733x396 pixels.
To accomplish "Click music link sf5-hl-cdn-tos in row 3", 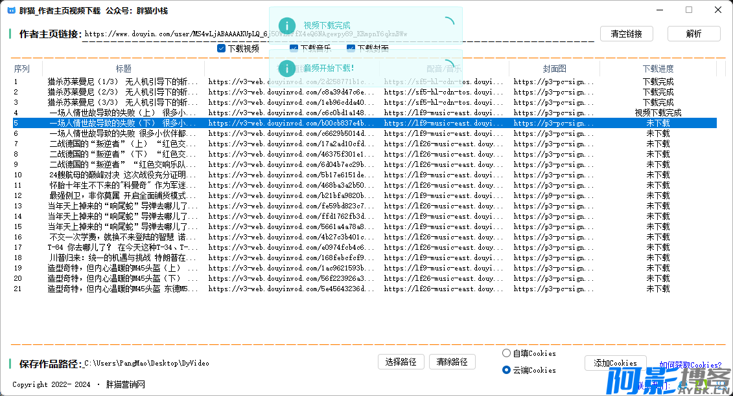I will click(444, 102).
